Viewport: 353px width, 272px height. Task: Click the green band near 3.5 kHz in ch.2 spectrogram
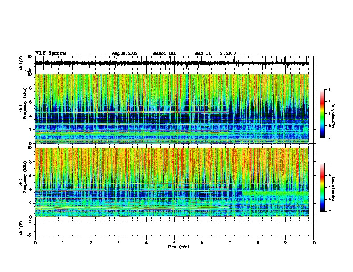pyautogui.click(x=276, y=193)
